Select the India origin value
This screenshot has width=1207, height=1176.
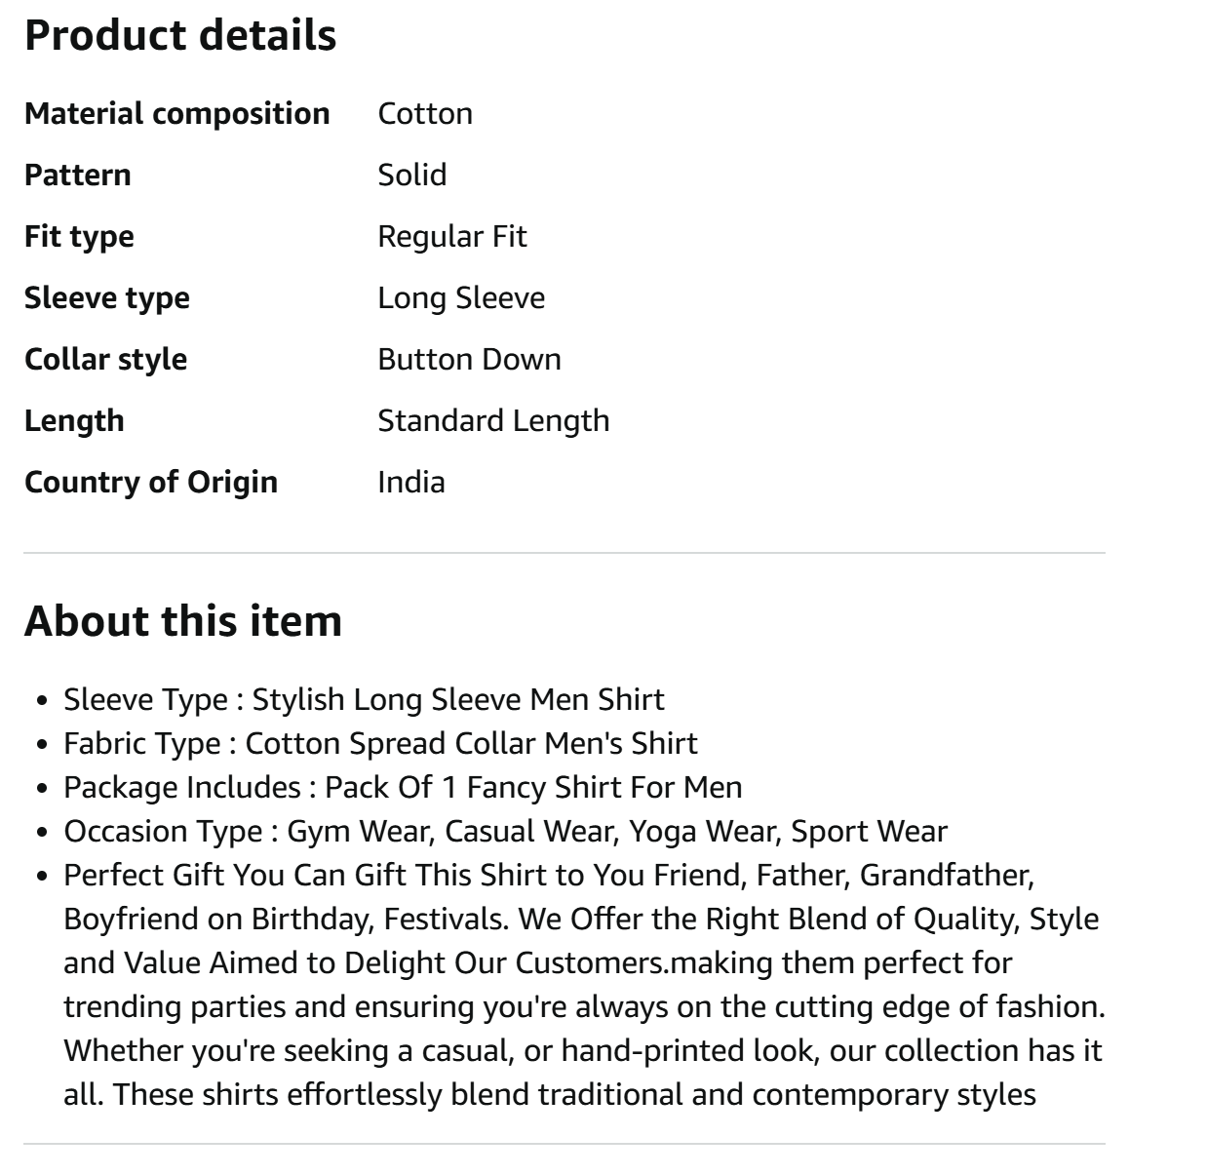(x=410, y=482)
